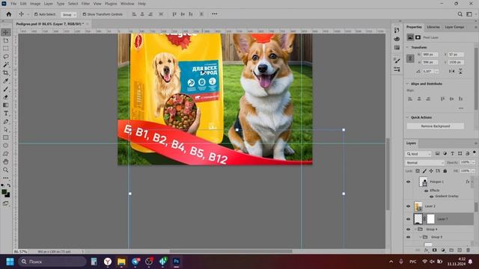Open the Window menu
479x269 pixels.
(x=127, y=4)
